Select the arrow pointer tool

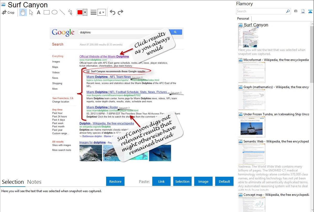tap(31, 12)
